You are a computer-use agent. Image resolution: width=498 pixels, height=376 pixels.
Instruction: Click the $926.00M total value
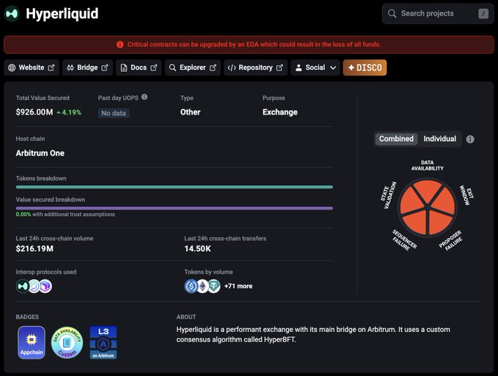point(34,112)
